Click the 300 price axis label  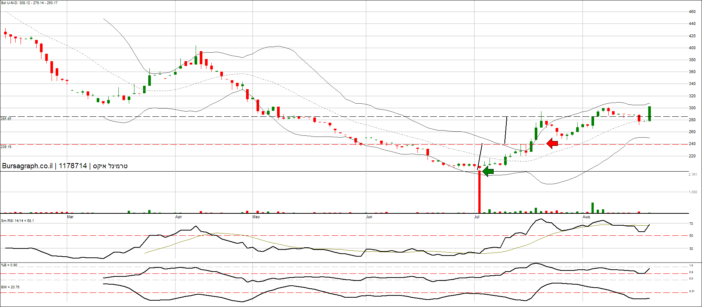[692, 108]
